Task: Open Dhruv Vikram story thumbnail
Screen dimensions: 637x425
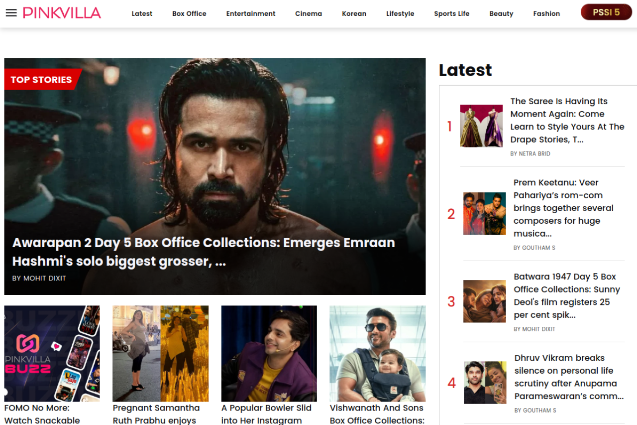Action: coord(485,383)
